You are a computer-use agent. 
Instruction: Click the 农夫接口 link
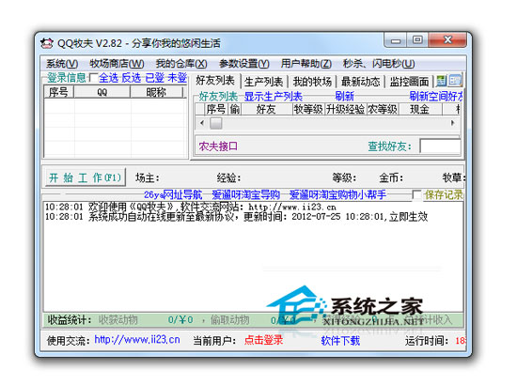point(218,146)
